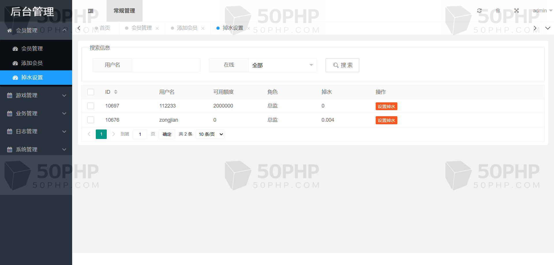
Task: Select all rows with header checkbox
Action: pos(91,92)
